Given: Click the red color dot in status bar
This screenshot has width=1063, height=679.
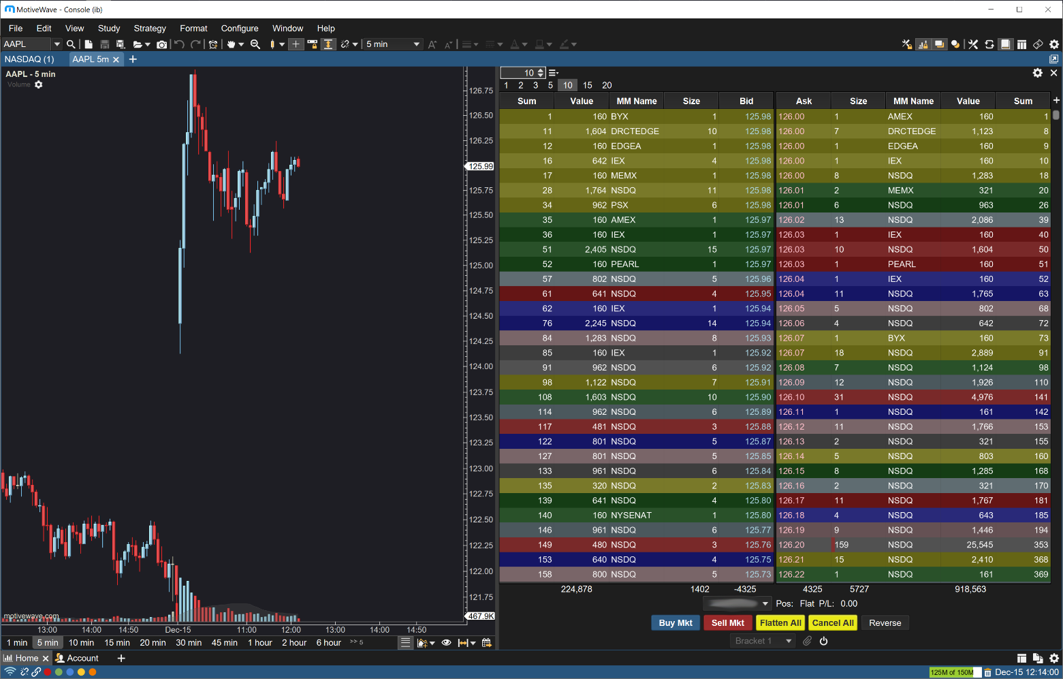Looking at the screenshot, I should click(x=48, y=672).
